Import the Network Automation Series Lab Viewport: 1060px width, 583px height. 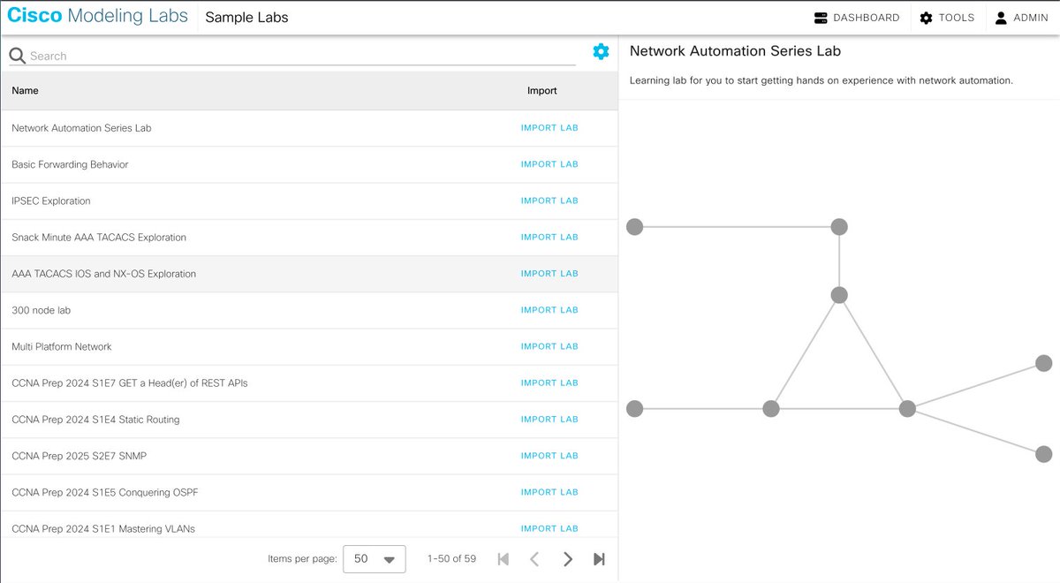coord(549,128)
